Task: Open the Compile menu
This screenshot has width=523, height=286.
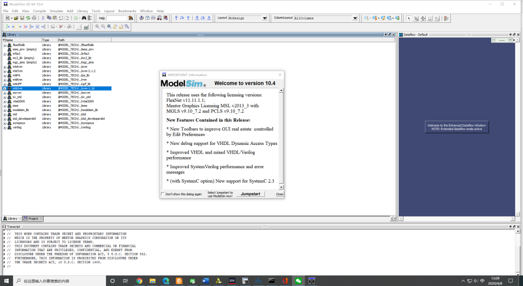Action: 39,11
